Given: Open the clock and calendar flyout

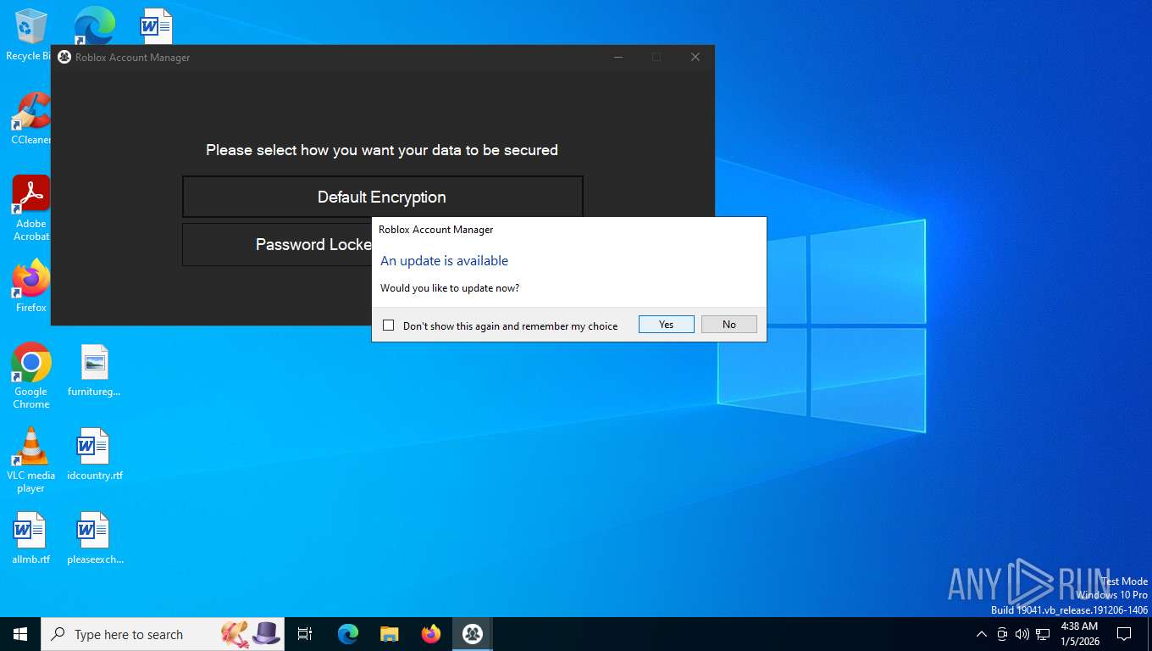Looking at the screenshot, I should pos(1079,633).
